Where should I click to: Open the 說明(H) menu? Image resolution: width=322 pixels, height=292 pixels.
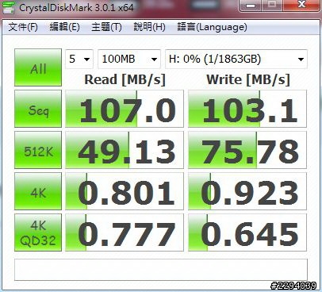149,27
